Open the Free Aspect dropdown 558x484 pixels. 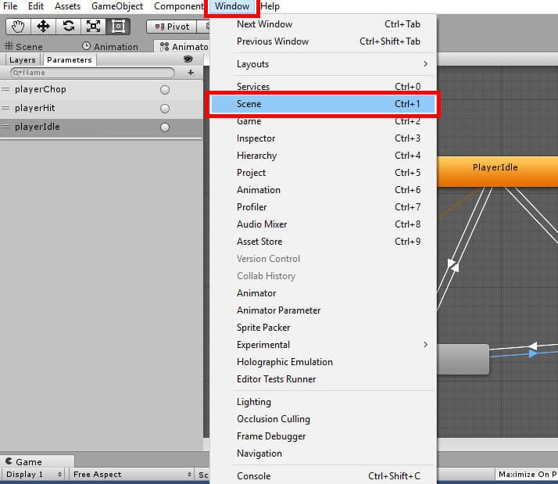(131, 475)
